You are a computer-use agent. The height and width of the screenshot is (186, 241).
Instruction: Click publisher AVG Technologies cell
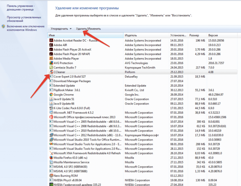click(x=136, y=63)
